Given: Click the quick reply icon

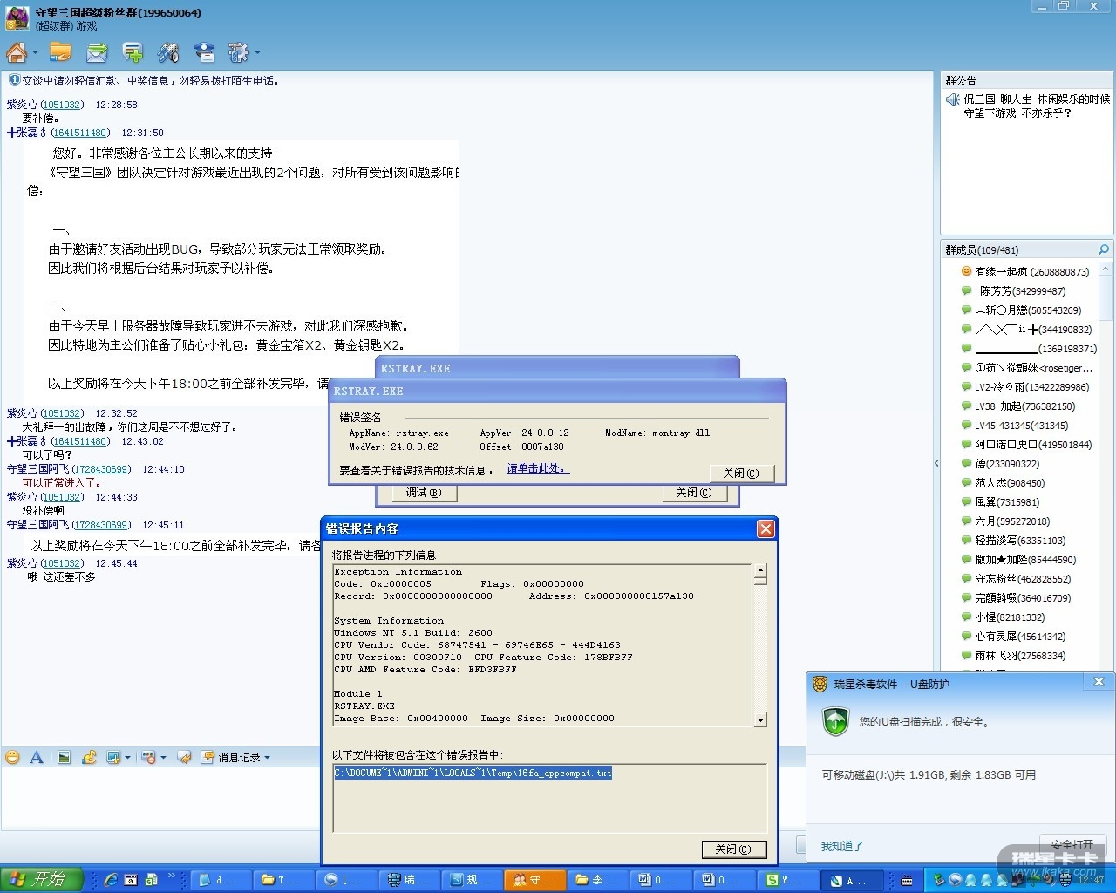Looking at the screenshot, I should pyautogui.click(x=184, y=757).
